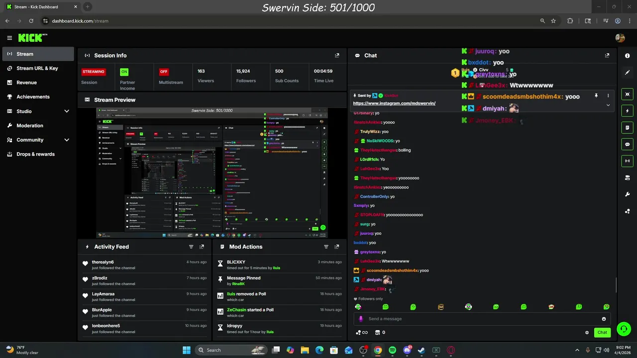This screenshot has height=358, width=637.
Task: Reload the browser page
Action: tap(31, 21)
